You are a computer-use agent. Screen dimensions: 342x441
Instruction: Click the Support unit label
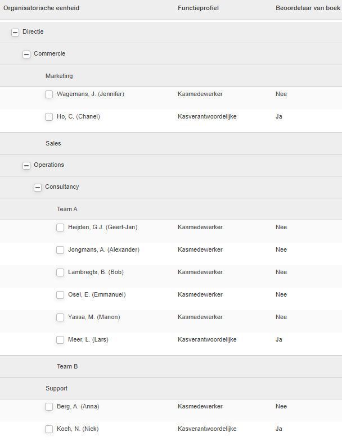coord(56,388)
